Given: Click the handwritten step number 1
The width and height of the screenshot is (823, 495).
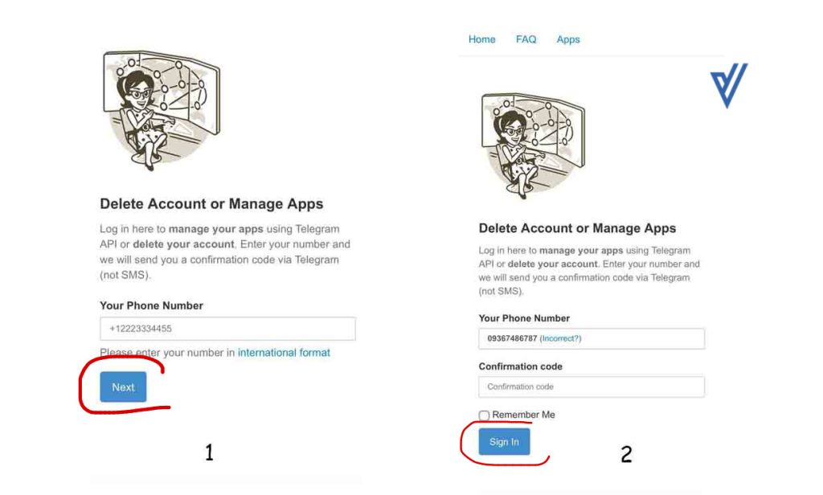Looking at the screenshot, I should (210, 452).
